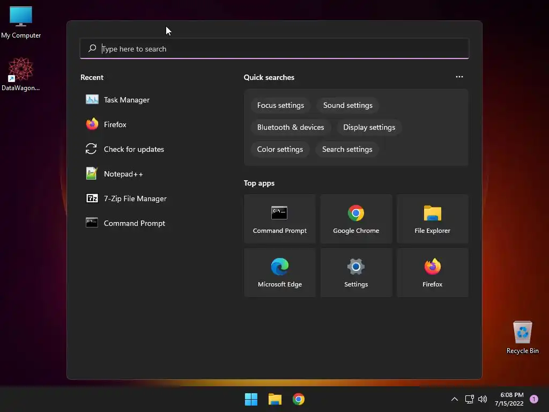
Task: Click the Type here to search field
Action: point(274,48)
